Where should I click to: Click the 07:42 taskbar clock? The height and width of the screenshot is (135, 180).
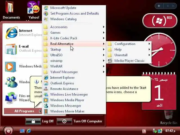click(x=170, y=131)
